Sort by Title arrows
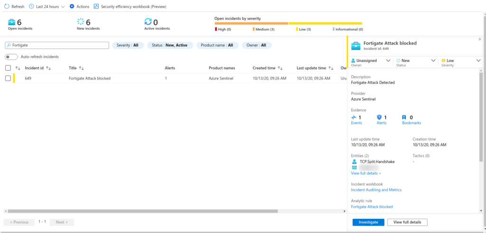486x233 pixels. [x=82, y=68]
